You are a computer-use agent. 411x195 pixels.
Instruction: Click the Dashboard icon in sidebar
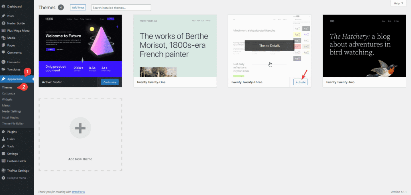4,6
